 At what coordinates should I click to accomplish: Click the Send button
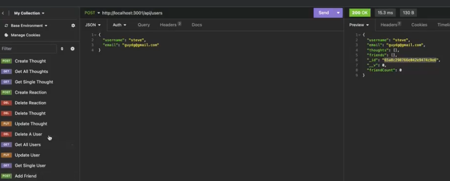coord(324,13)
